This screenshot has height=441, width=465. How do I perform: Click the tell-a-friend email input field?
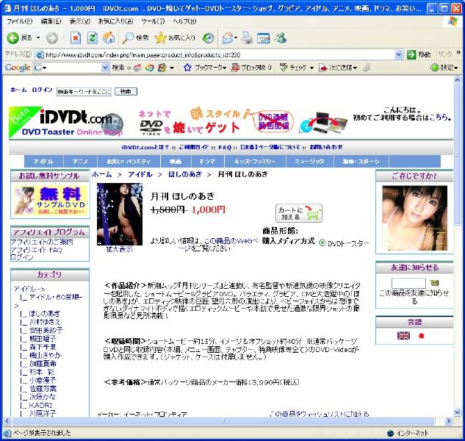408,283
